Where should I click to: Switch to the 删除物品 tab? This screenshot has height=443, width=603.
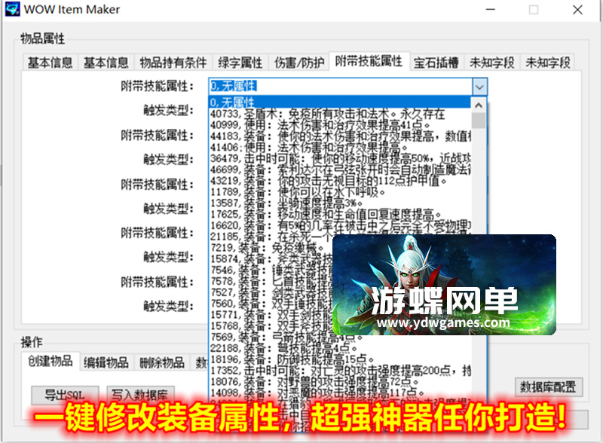coord(162,362)
